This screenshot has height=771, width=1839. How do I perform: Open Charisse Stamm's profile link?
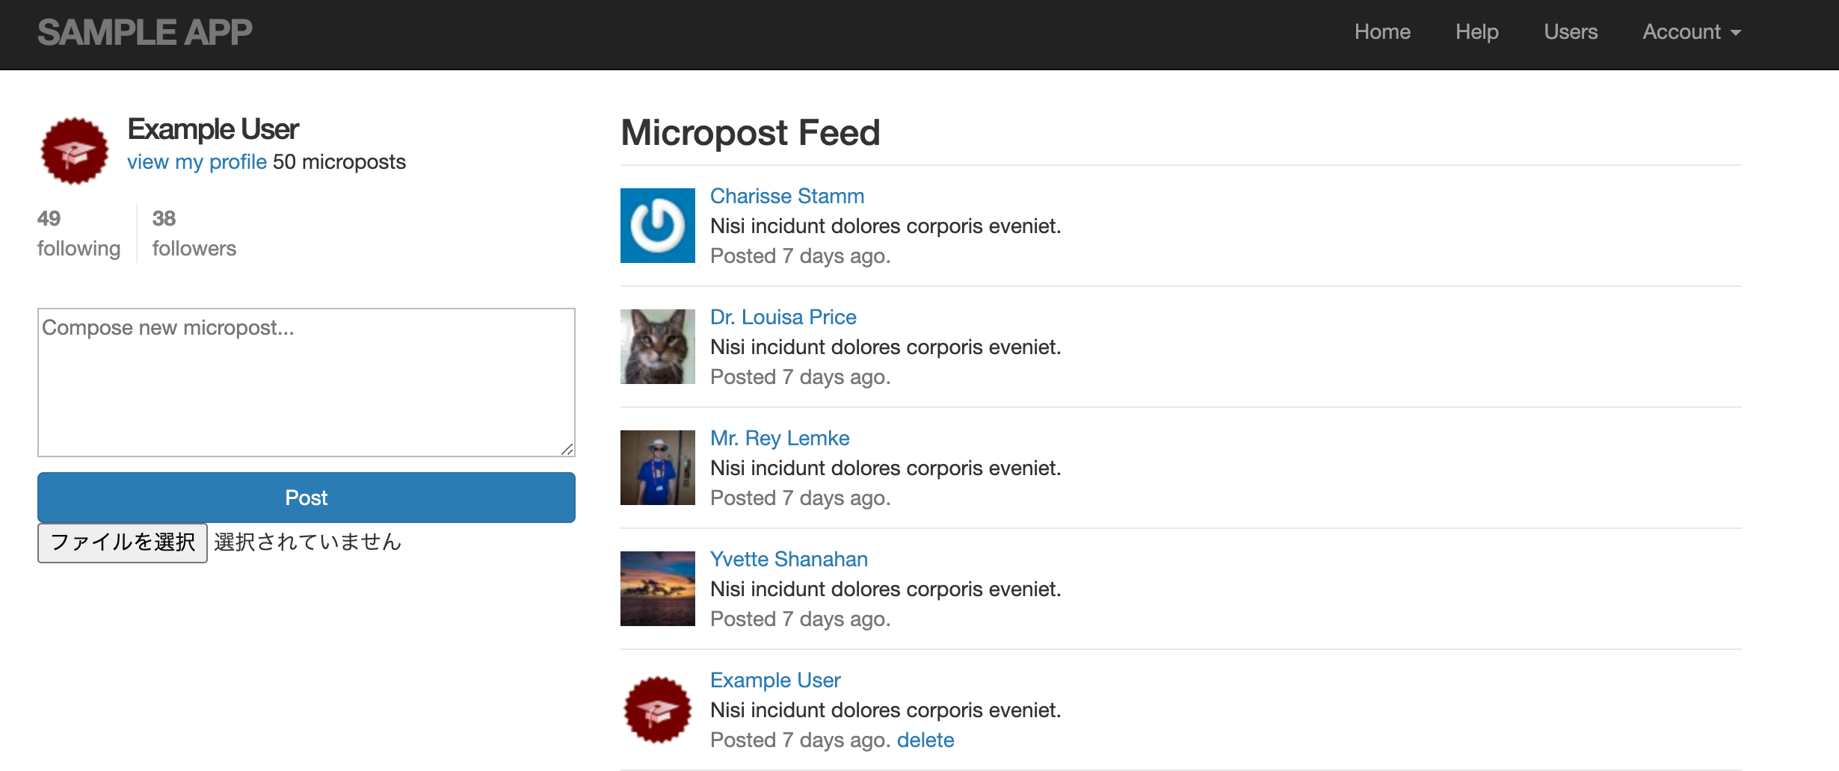click(786, 196)
